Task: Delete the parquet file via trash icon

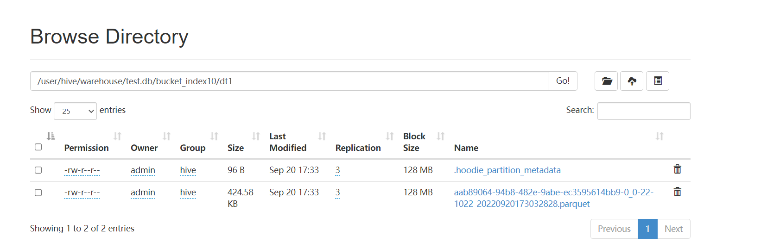Action: click(677, 192)
